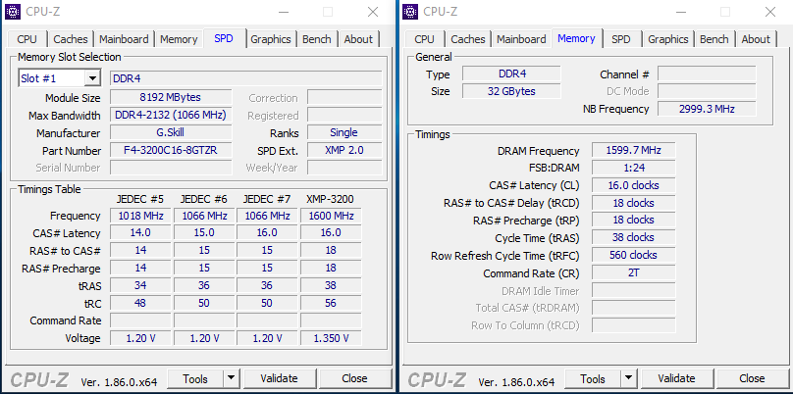This screenshot has height=394, width=793.
Task: Click FSB:DRAM ratio 1:24
Action: [633, 168]
